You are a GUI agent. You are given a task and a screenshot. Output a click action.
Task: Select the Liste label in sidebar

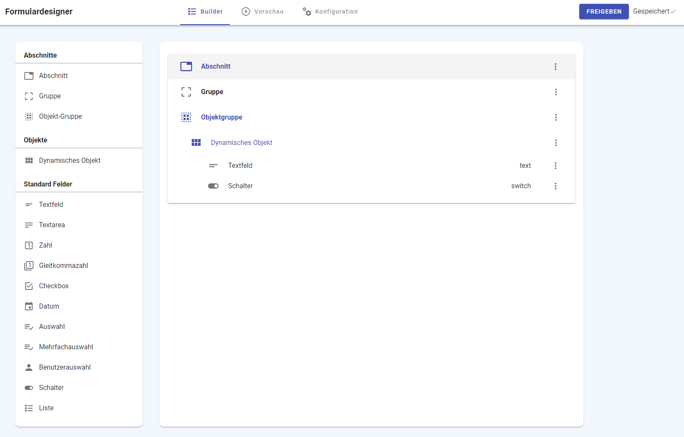pos(46,408)
